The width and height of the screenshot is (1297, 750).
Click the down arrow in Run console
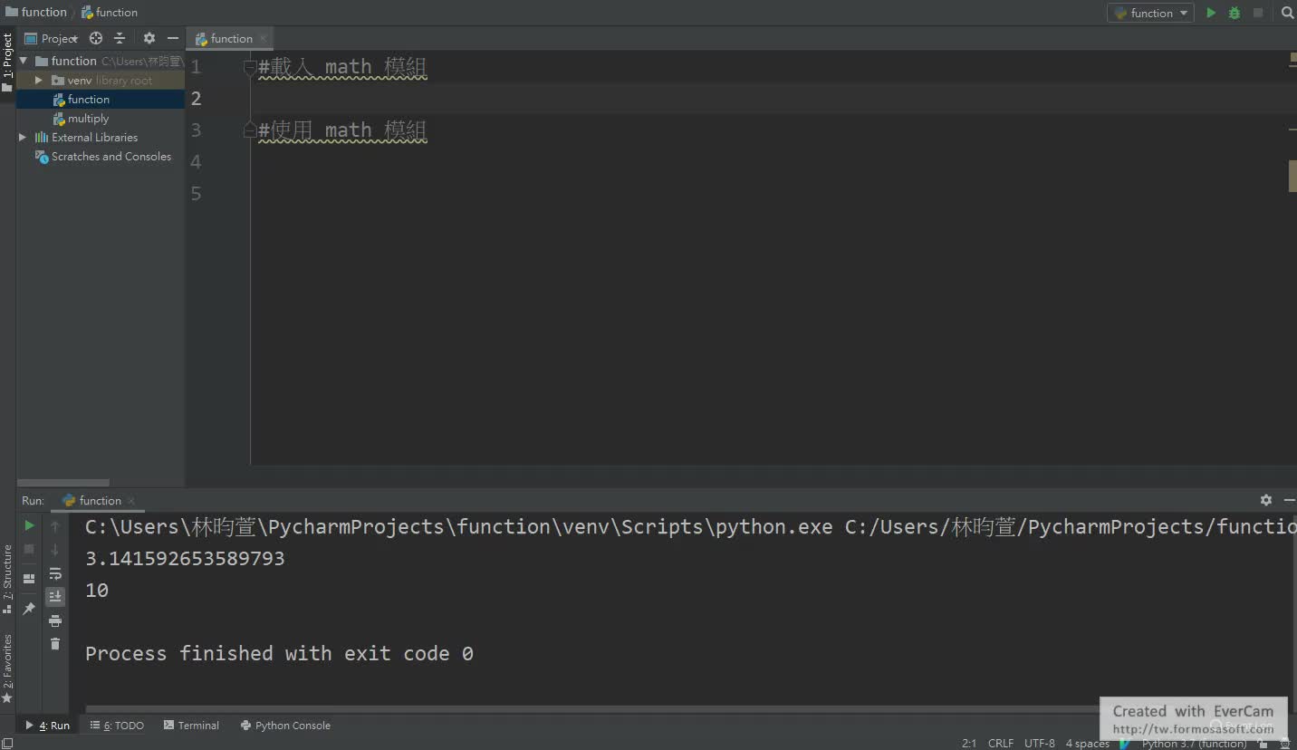[x=55, y=550]
